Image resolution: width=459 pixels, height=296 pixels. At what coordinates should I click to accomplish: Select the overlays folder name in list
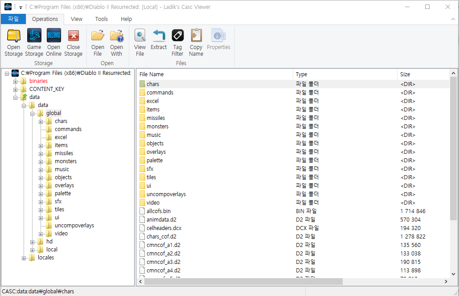156,152
